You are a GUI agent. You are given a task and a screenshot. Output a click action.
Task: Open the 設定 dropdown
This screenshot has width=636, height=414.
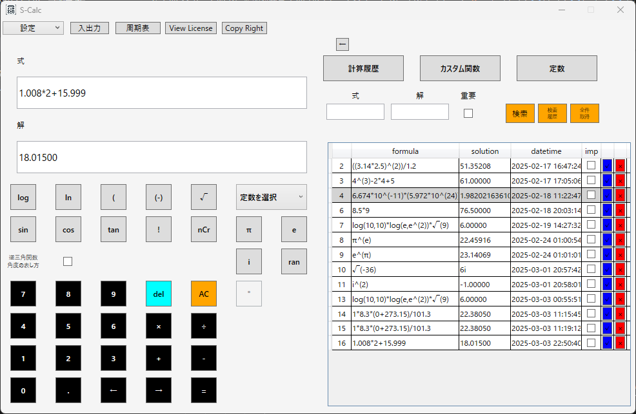tap(34, 28)
